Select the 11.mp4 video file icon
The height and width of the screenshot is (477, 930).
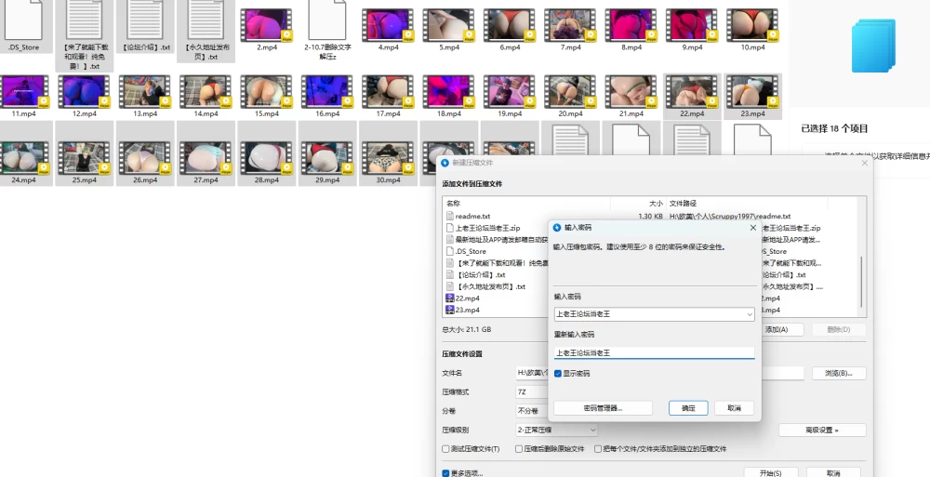pyautogui.click(x=23, y=91)
